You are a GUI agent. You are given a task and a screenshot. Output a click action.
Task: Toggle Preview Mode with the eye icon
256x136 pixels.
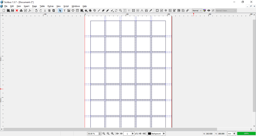pyautogui.click(x=209, y=10)
